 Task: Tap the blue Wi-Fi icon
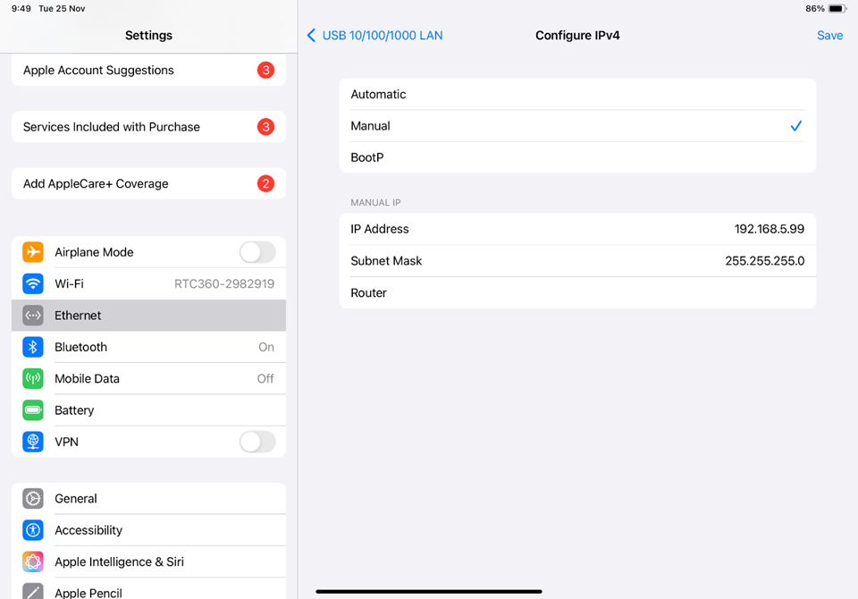[33, 284]
